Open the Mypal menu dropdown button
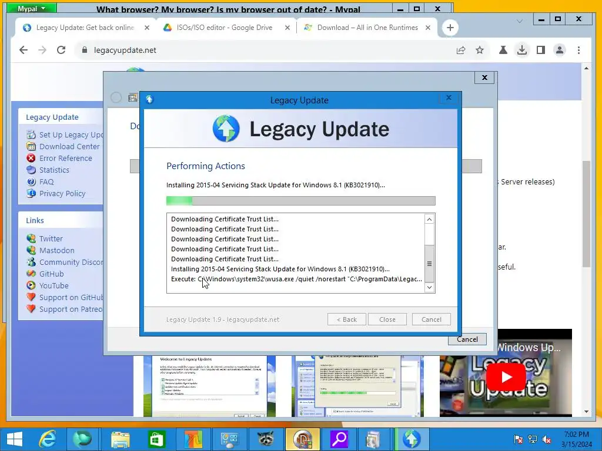602x451 pixels. click(x=32, y=8)
